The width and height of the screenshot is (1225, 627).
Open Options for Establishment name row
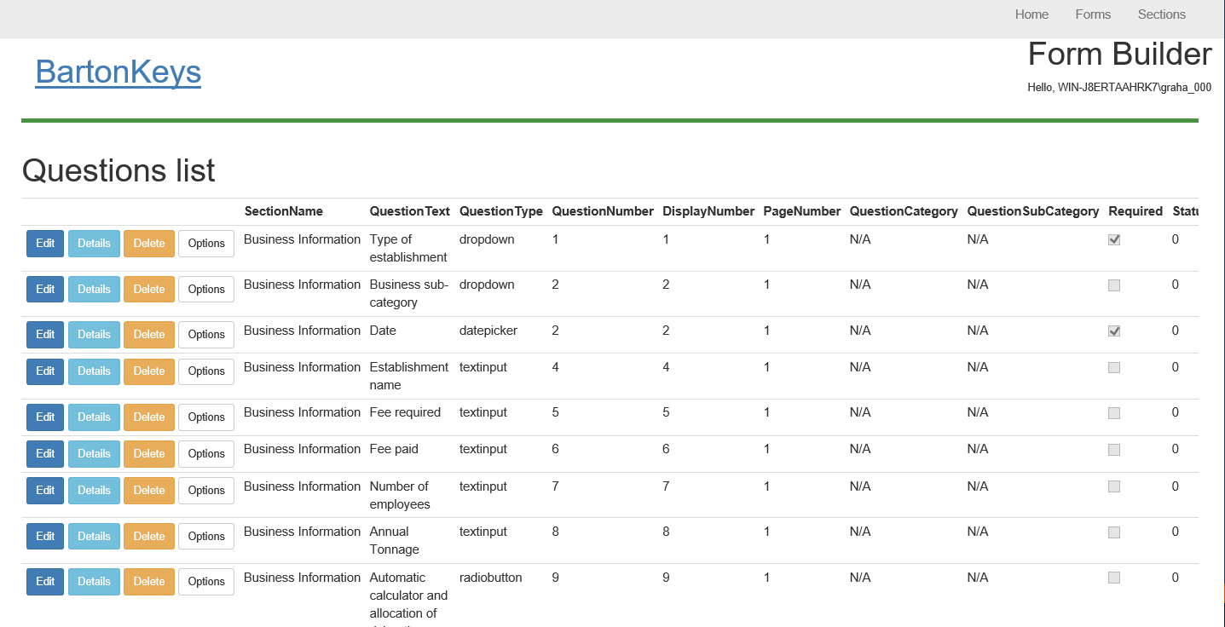[x=206, y=371]
